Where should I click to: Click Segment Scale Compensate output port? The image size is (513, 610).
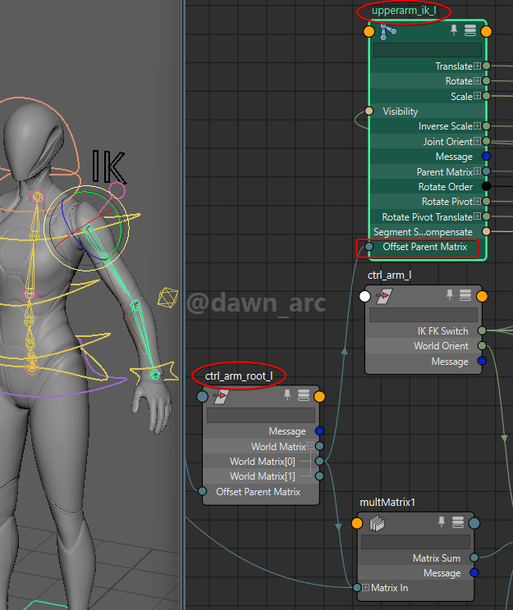coord(486,231)
